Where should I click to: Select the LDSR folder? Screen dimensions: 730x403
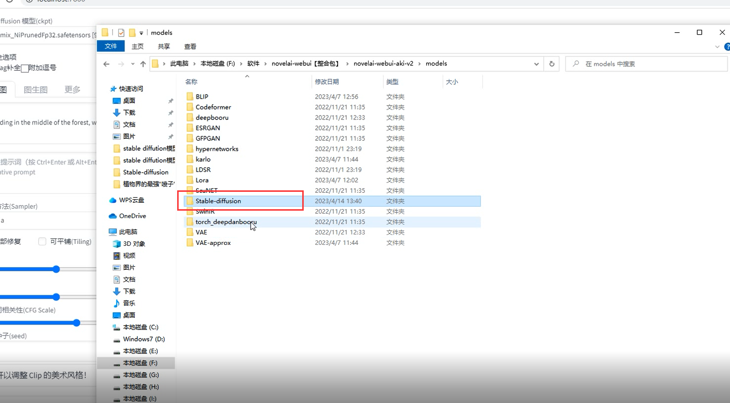pos(203,170)
